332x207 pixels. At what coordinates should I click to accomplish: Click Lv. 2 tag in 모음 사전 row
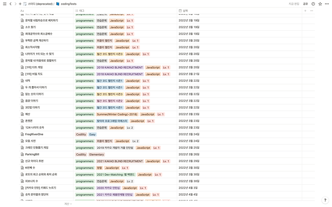point(135,141)
